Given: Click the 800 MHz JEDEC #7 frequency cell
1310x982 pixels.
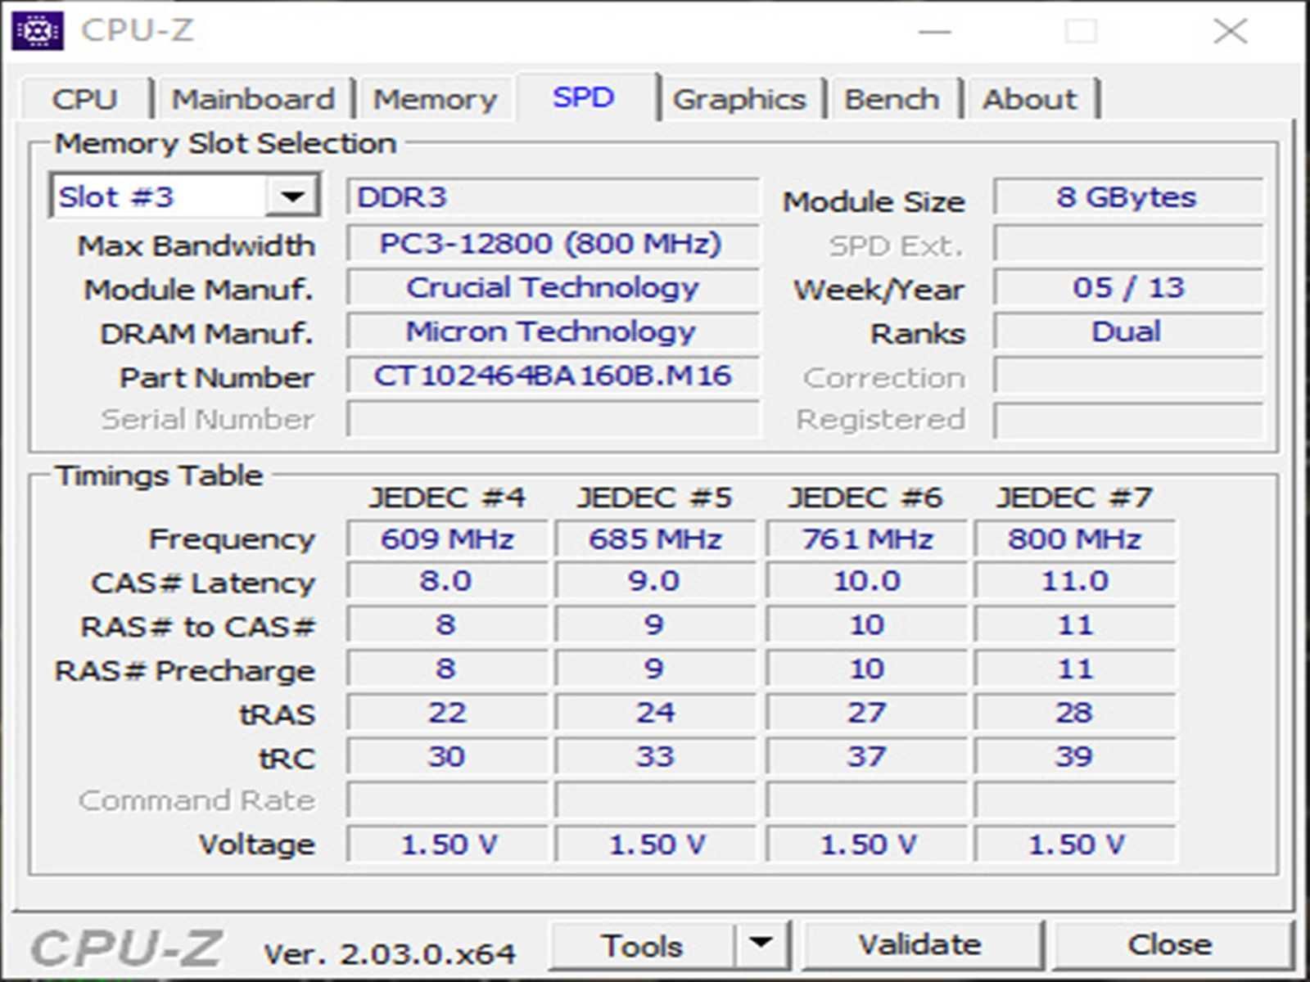Looking at the screenshot, I should point(1075,538).
